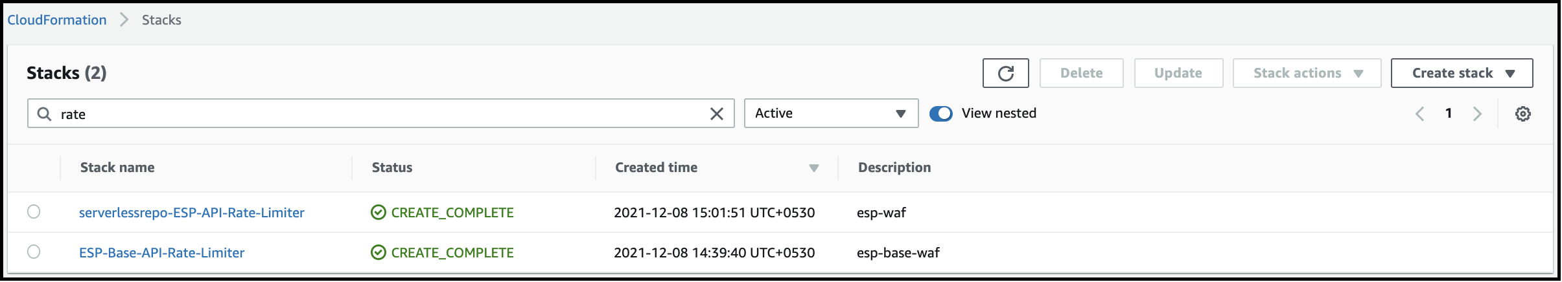Screen dimensions: 1562x282
Task: Go to previous page arrow
Action: pos(1419,114)
